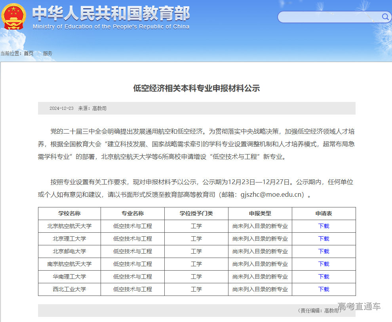Download 北京航空航天大学 application form
The height and width of the screenshot is (322, 392).
click(x=323, y=226)
